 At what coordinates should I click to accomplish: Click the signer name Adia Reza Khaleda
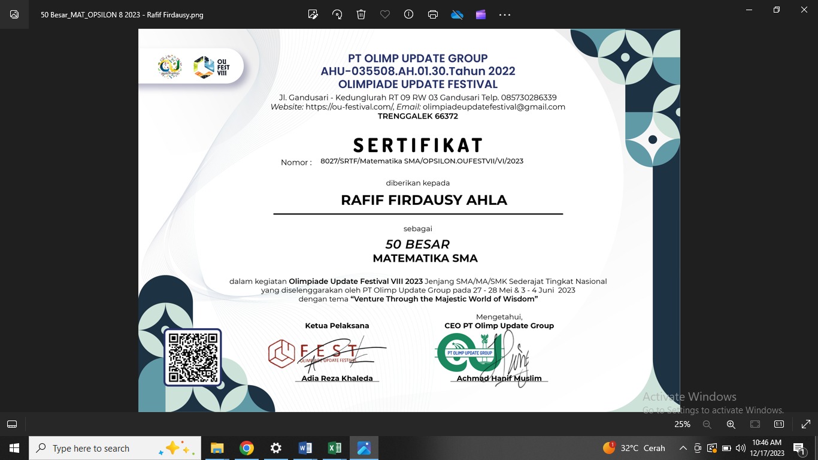point(337,379)
